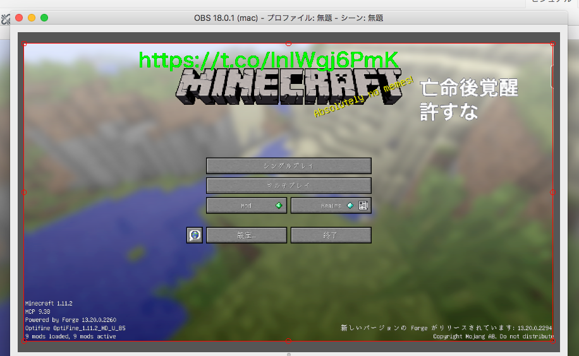
Task: Click the シングルプレイ singleplayer button
Action: [x=289, y=166]
